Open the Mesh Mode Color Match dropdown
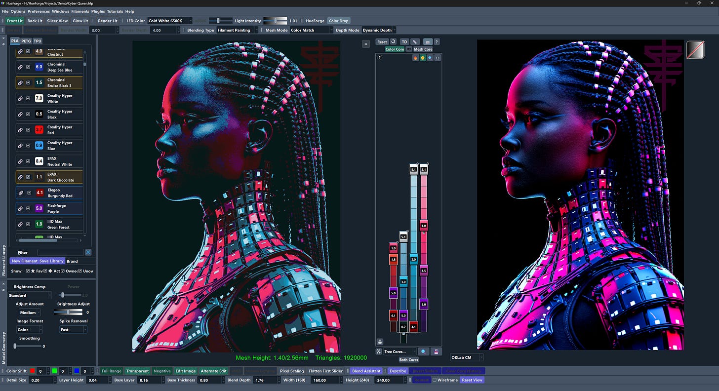 (x=312, y=30)
